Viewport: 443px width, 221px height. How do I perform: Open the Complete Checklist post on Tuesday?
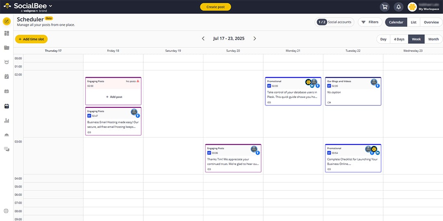pyautogui.click(x=353, y=158)
